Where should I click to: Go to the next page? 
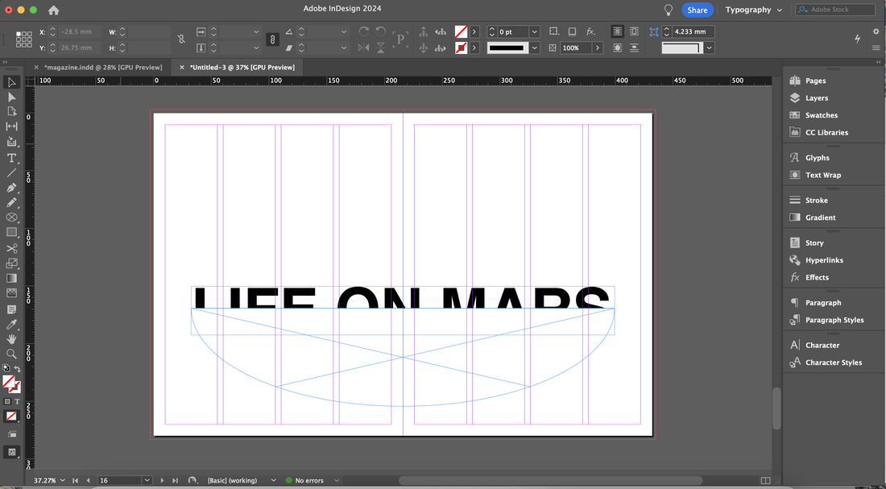(x=163, y=480)
